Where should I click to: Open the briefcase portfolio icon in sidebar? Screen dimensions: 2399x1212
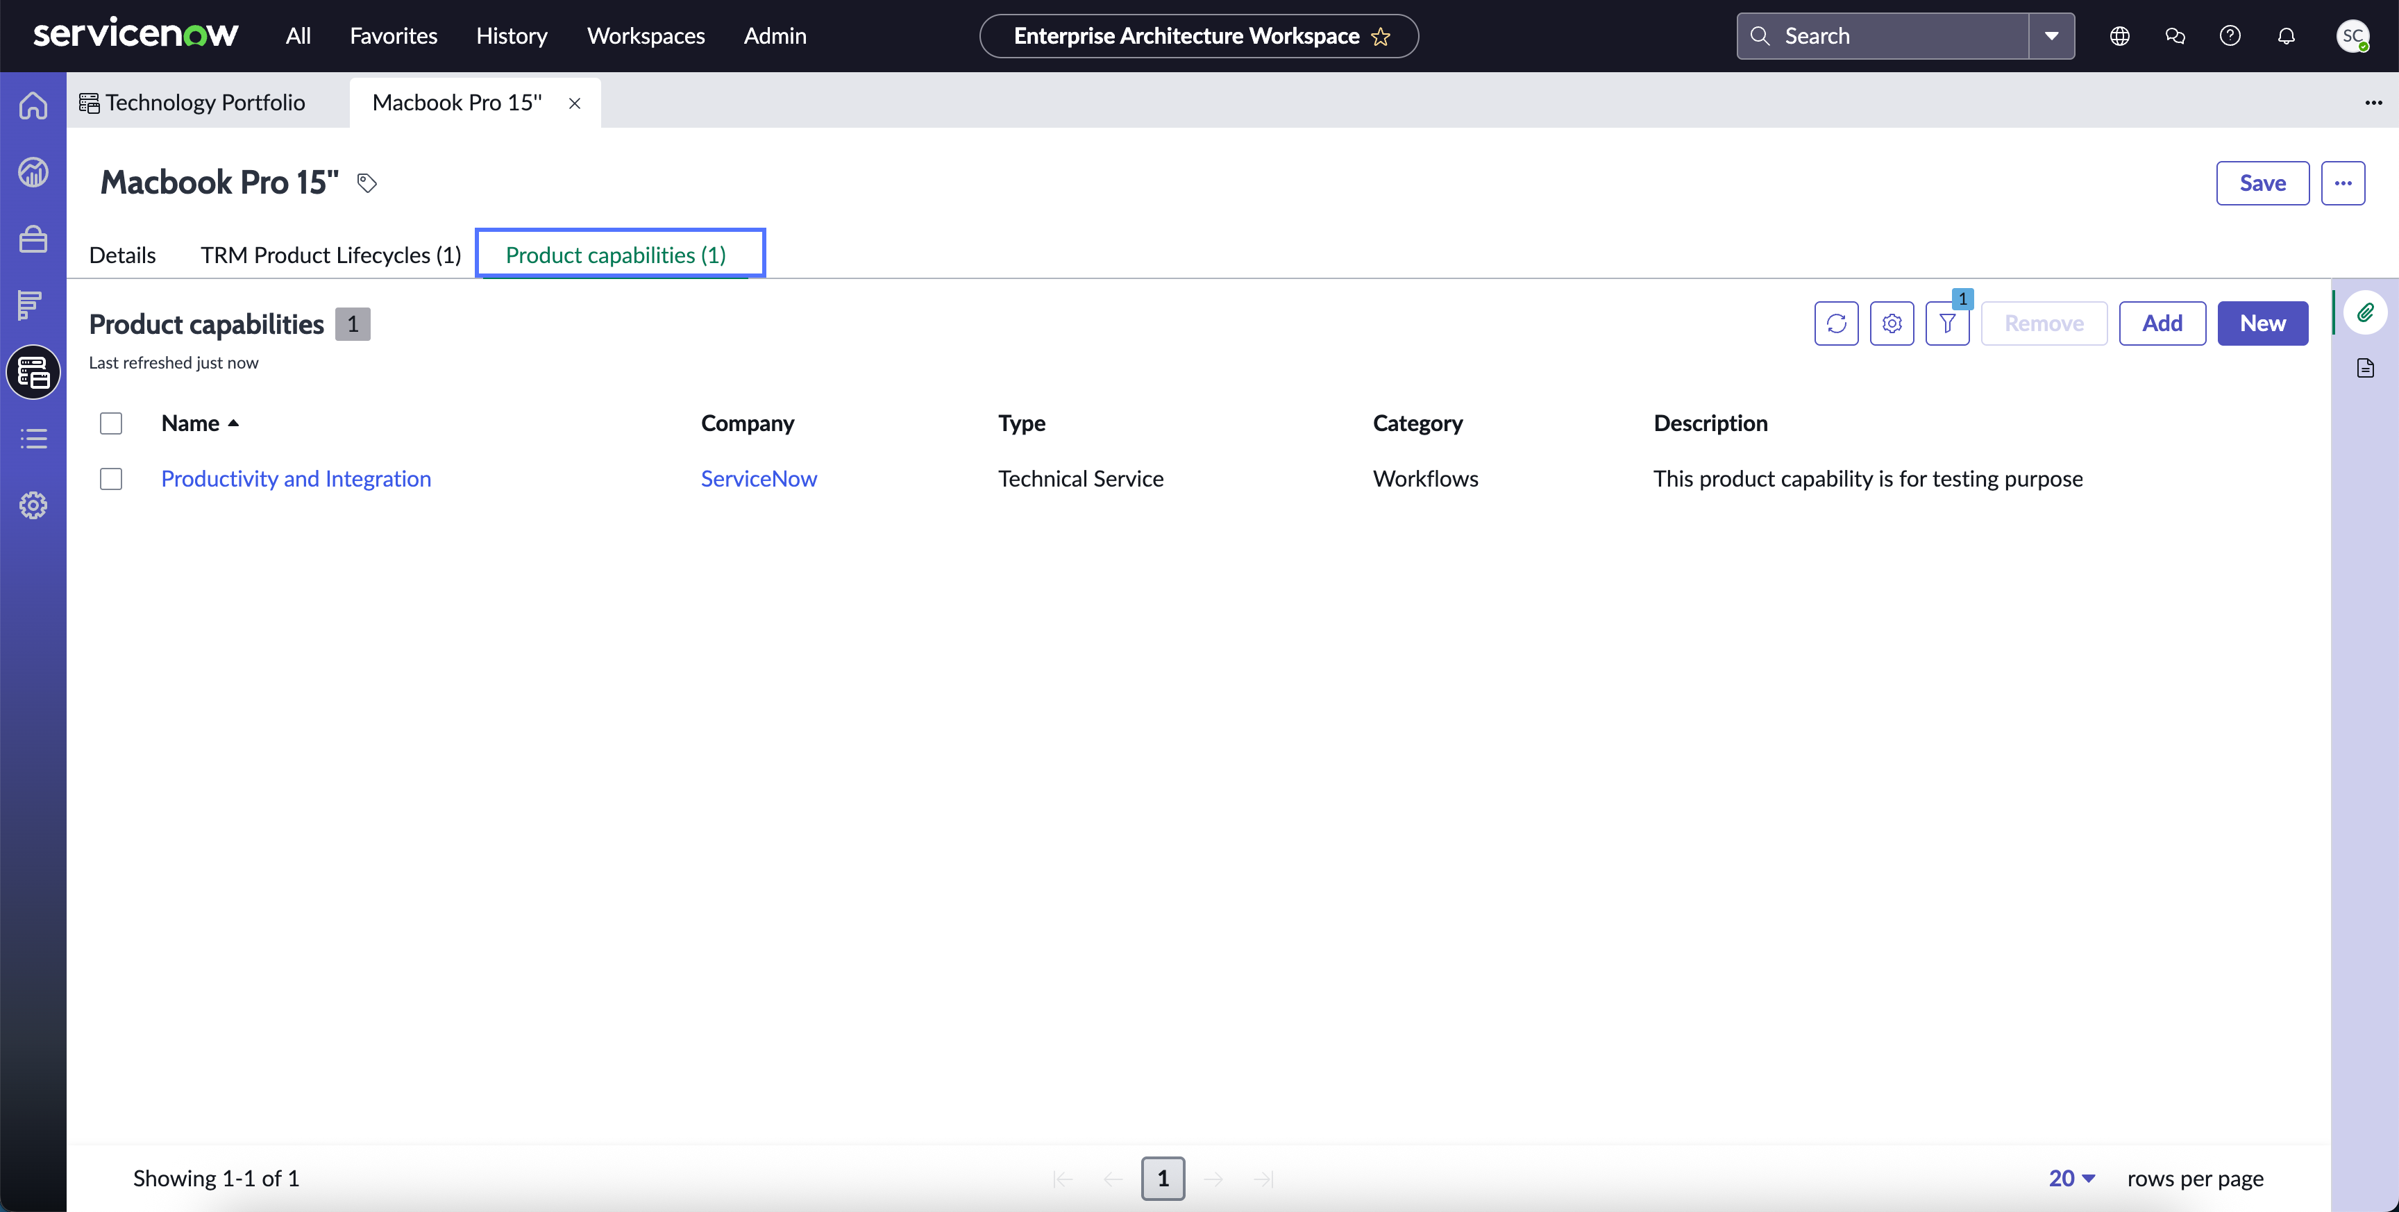pos(33,239)
